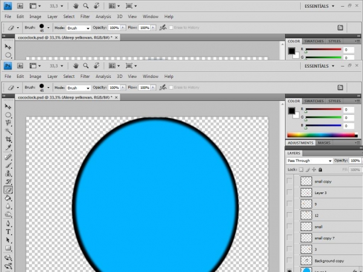Select the Blur tool
Image resolution: width=363 pixels, height=272 pixels.
coord(8,206)
